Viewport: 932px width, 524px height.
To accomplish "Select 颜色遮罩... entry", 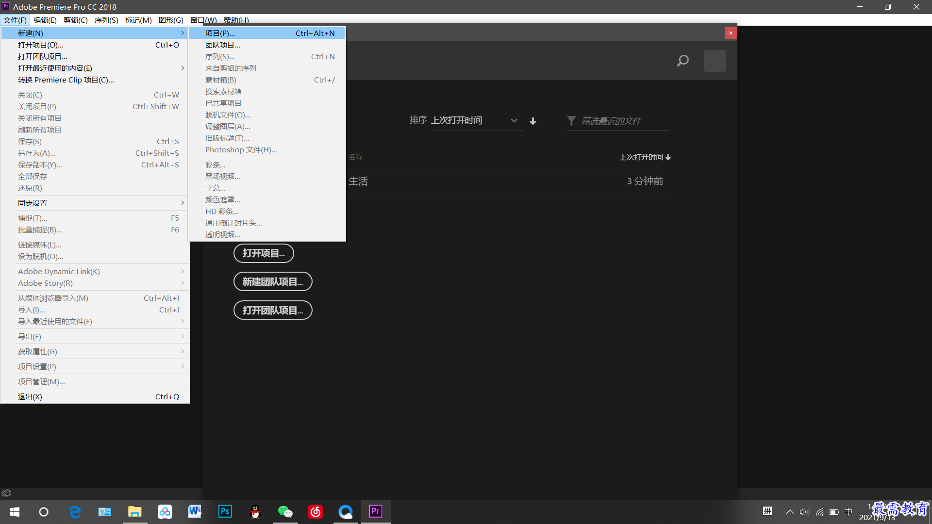I will click(267, 199).
